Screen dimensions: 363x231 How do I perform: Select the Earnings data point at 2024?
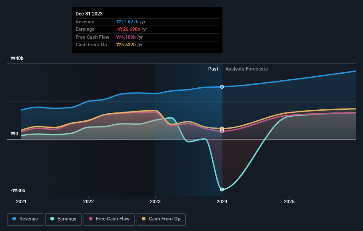pyautogui.click(x=222, y=190)
